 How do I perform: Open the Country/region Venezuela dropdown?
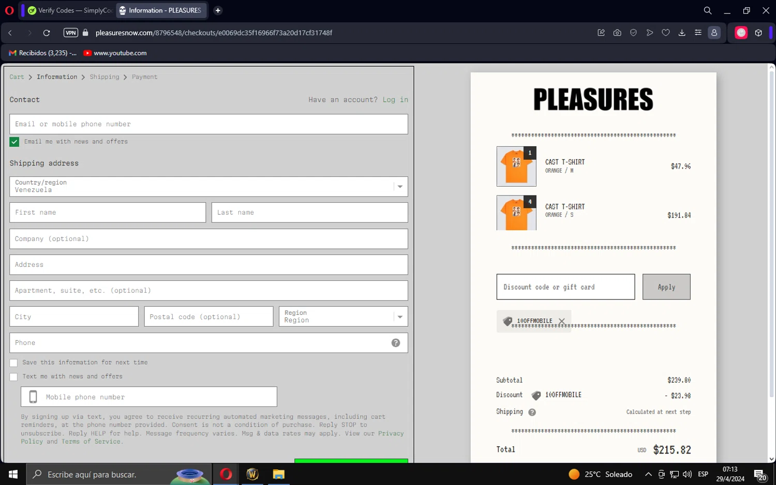(x=208, y=187)
